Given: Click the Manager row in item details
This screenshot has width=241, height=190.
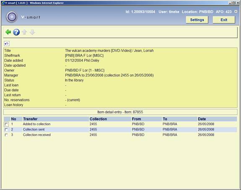Looking at the screenshot, I should click(120, 75).
